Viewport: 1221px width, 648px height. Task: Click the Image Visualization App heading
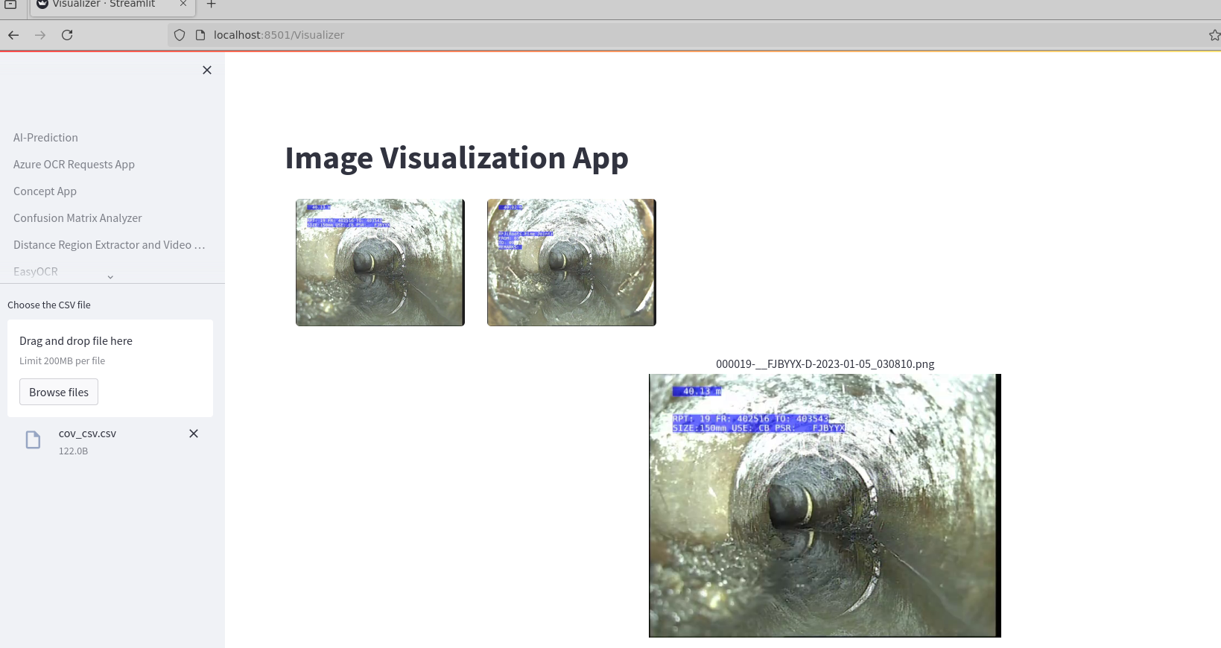click(457, 158)
